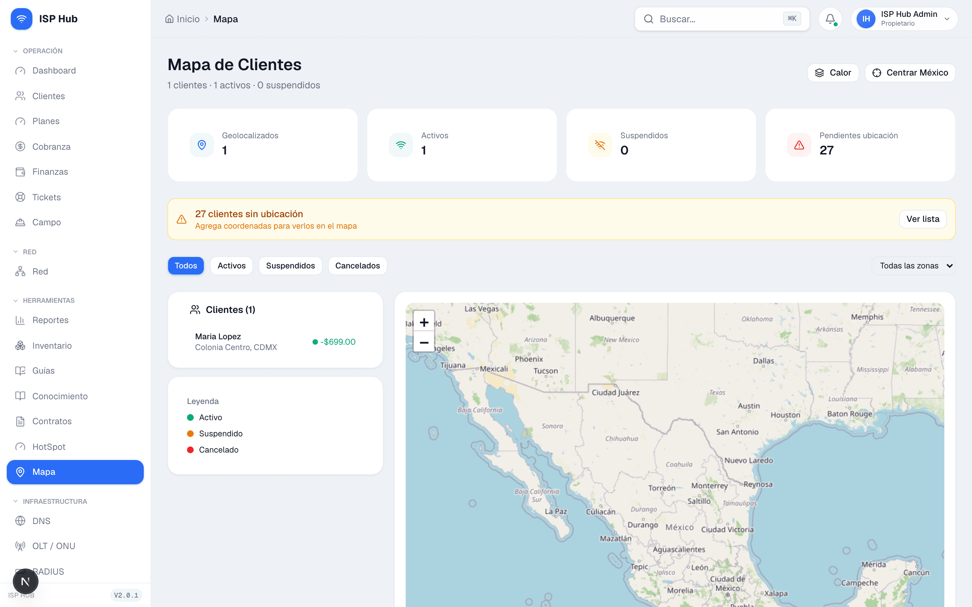The width and height of the screenshot is (972, 607).
Task: Click the Conocimiento open-book icon
Action: [x=20, y=396]
